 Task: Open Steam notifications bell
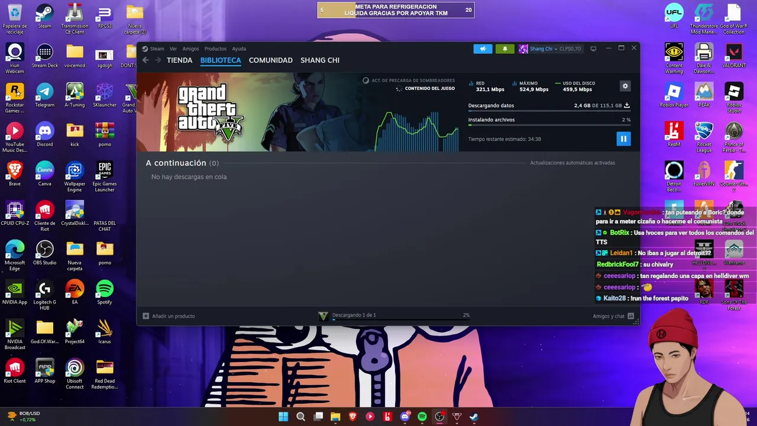[505, 49]
